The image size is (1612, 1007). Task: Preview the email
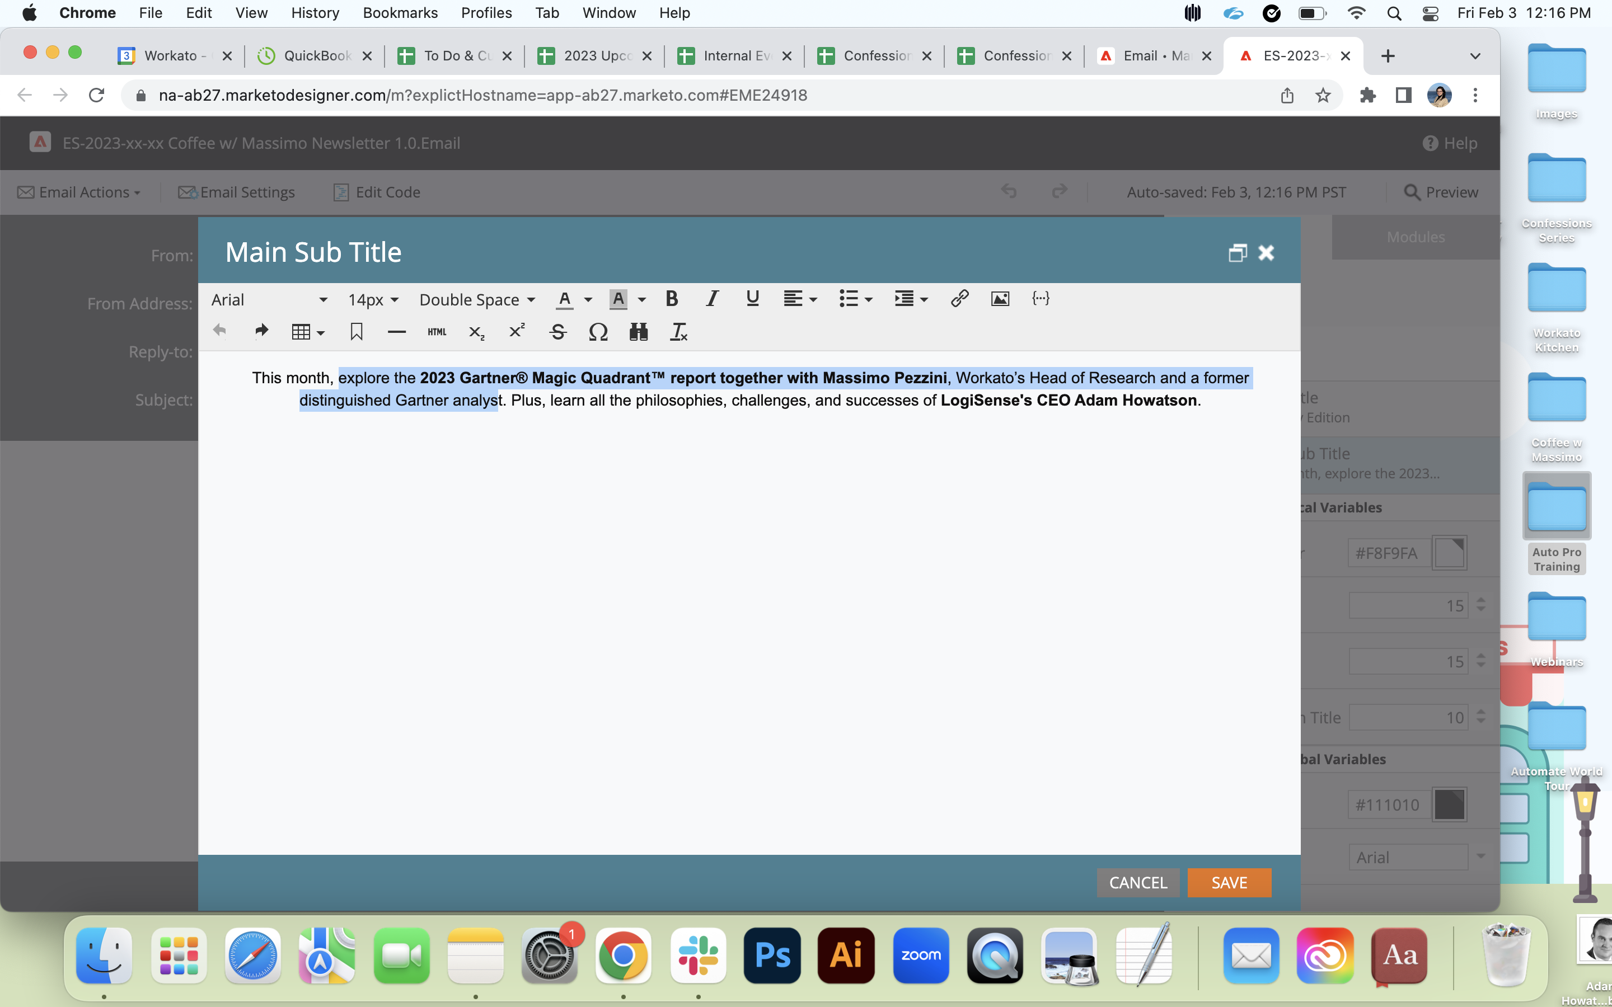(1441, 192)
